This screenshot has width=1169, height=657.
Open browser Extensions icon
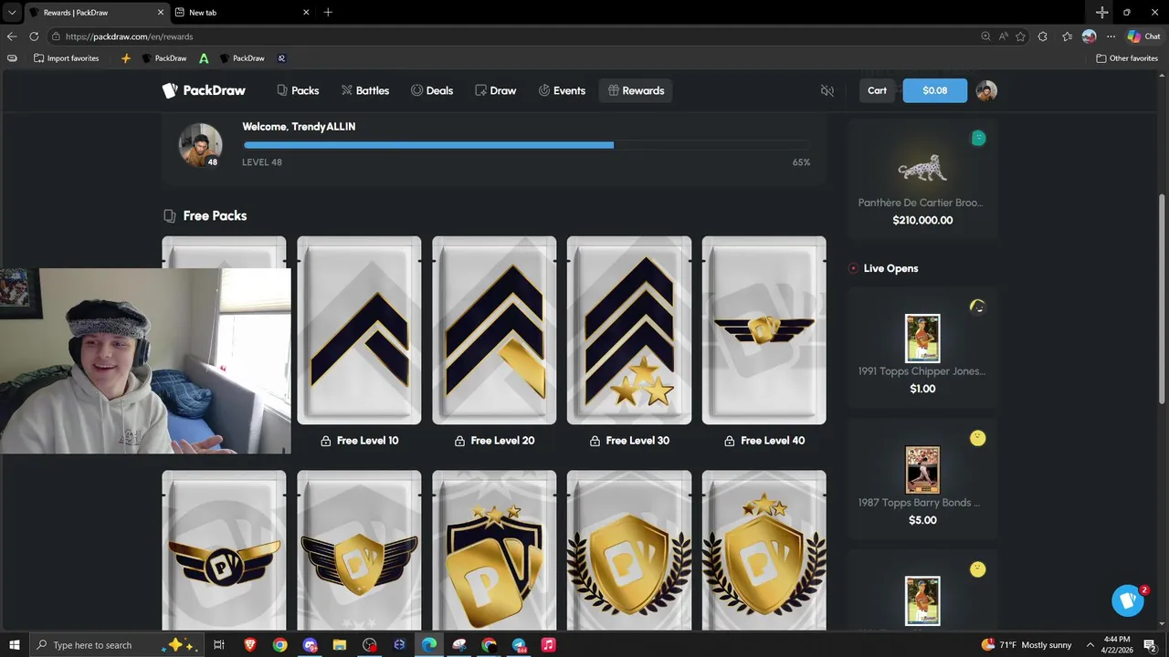(1043, 36)
